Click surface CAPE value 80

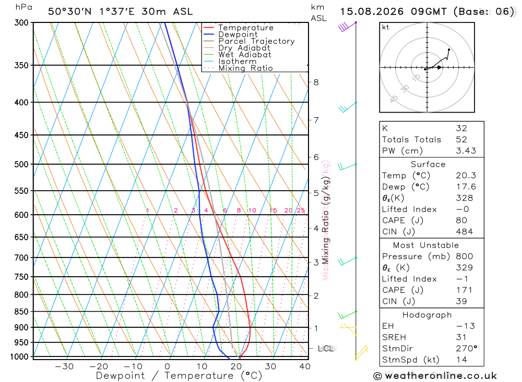click(461, 220)
